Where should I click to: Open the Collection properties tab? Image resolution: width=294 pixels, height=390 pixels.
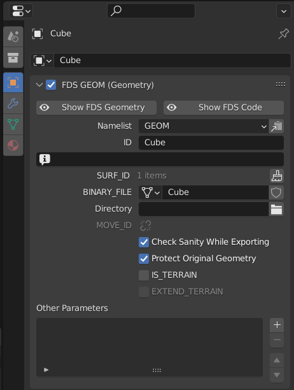pos(13,57)
